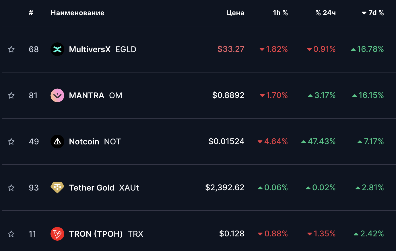The image size is (396, 251).
Task: Click the TRON red logo icon
Action: pyautogui.click(x=57, y=234)
